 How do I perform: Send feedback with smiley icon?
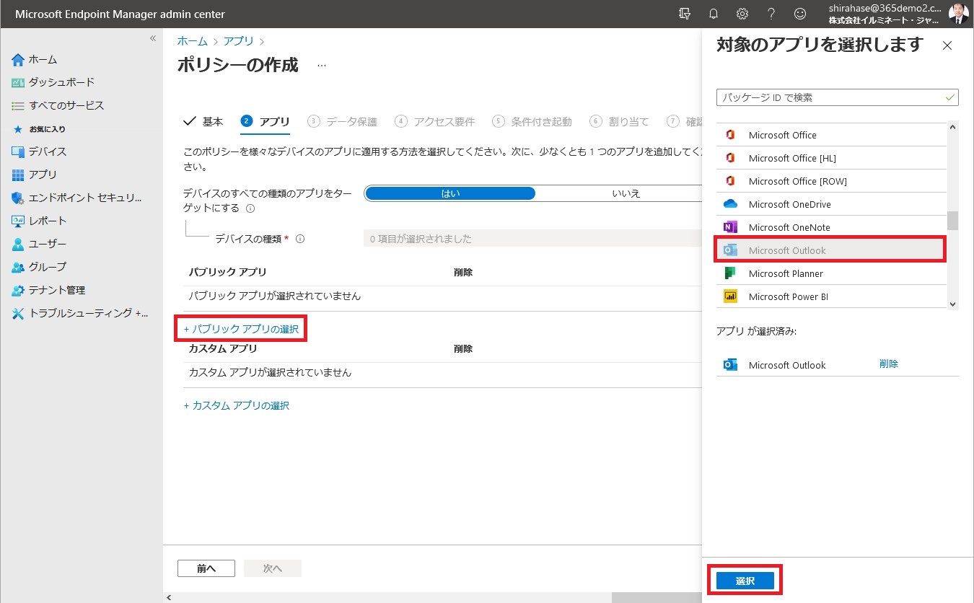click(x=799, y=14)
